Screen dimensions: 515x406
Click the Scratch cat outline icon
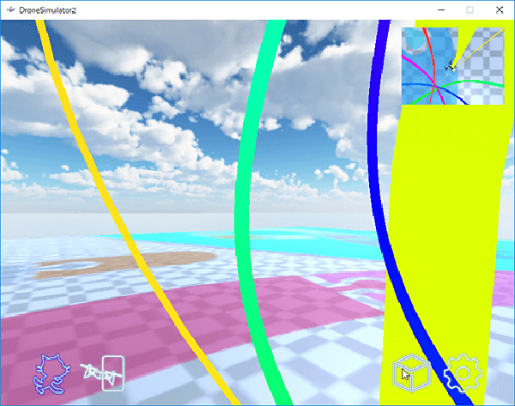[51, 374]
